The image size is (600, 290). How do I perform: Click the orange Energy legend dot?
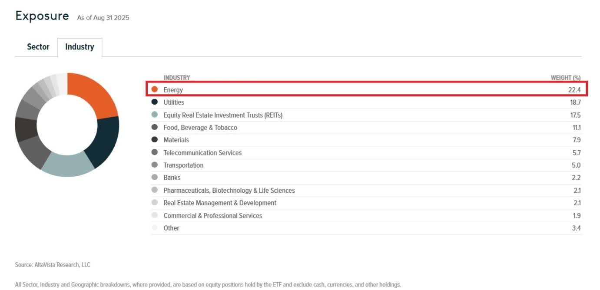(x=154, y=90)
